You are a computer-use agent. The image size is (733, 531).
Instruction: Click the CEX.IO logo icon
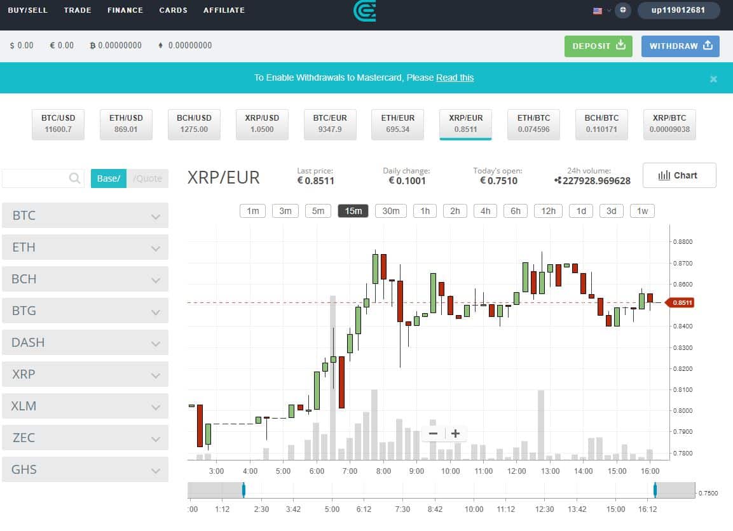coord(365,10)
